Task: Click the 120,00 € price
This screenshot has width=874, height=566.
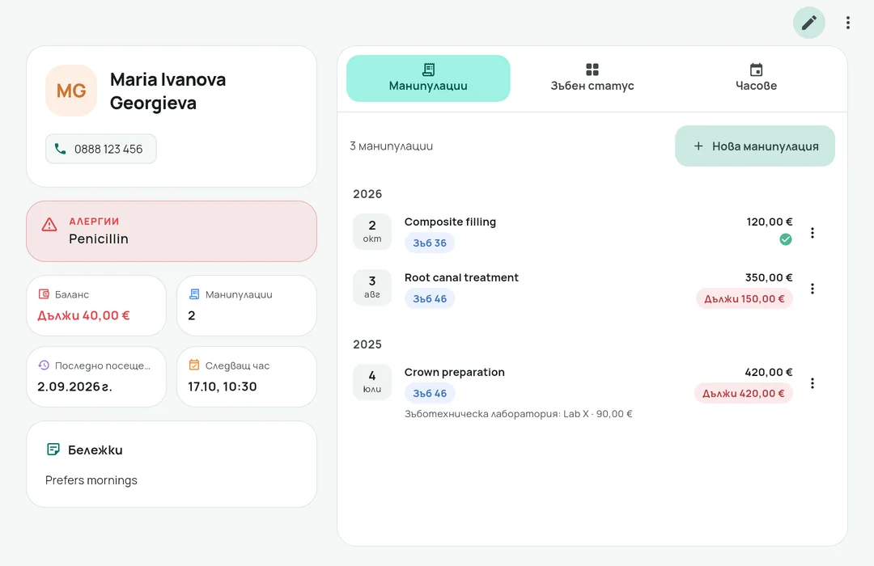Action: click(770, 222)
